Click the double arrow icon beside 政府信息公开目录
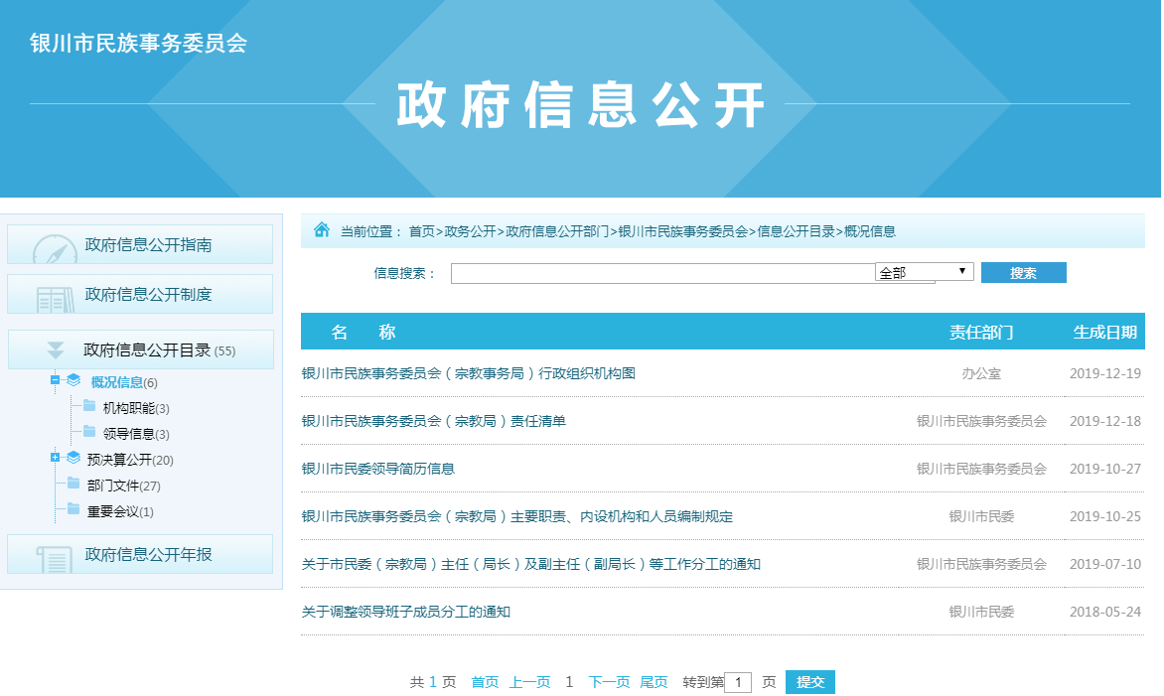The height and width of the screenshot is (696, 1164). click(x=56, y=349)
